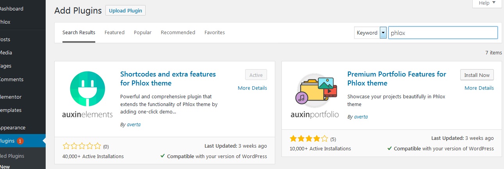The image size is (504, 169).
Task: Open averta author link under Portfolio plugin
Action: pos(361,117)
